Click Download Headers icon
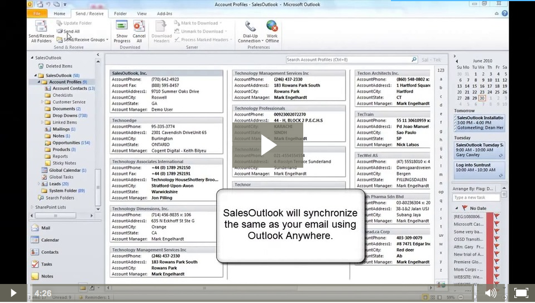The width and height of the screenshot is (535, 303). [x=161, y=31]
